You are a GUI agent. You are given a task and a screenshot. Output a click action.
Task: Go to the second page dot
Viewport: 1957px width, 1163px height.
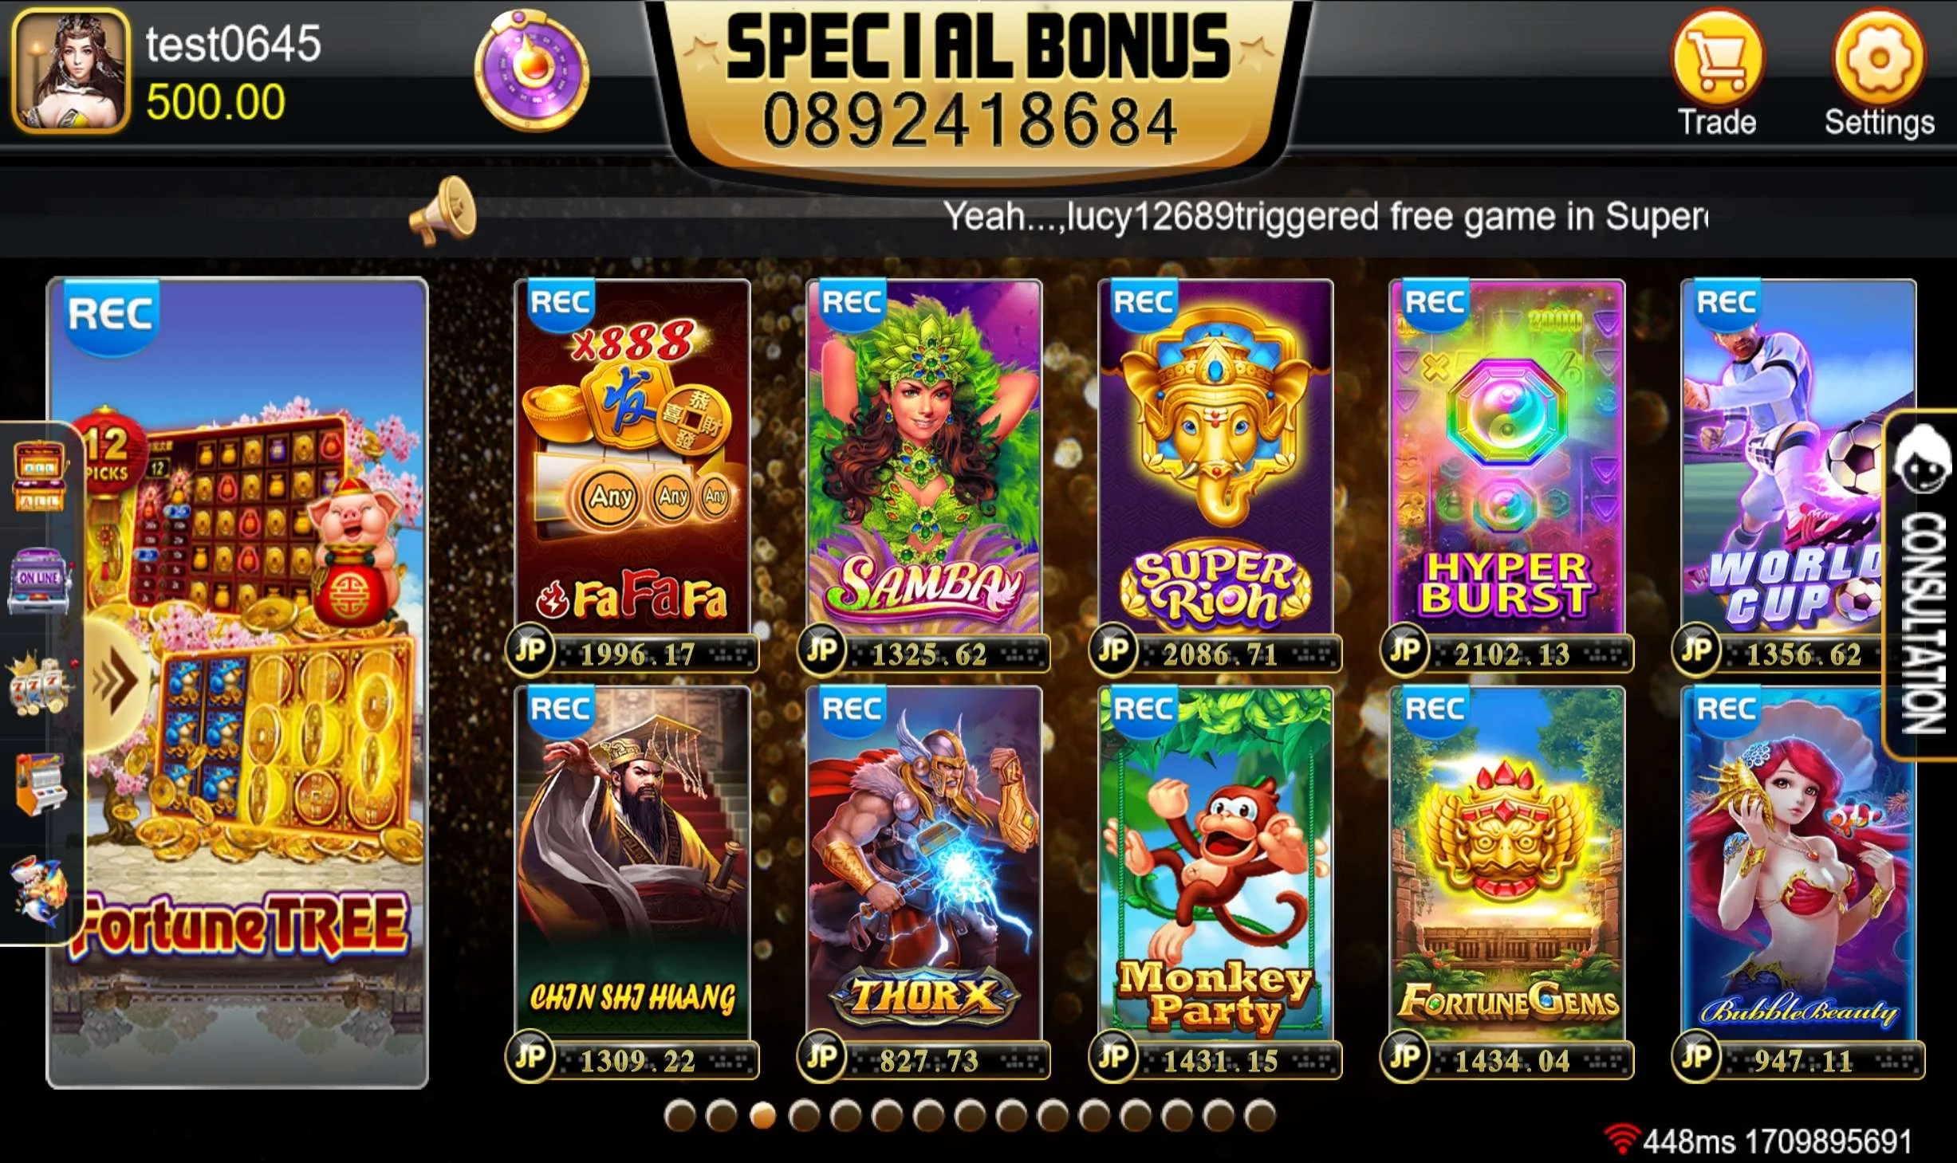pyautogui.click(x=721, y=1115)
